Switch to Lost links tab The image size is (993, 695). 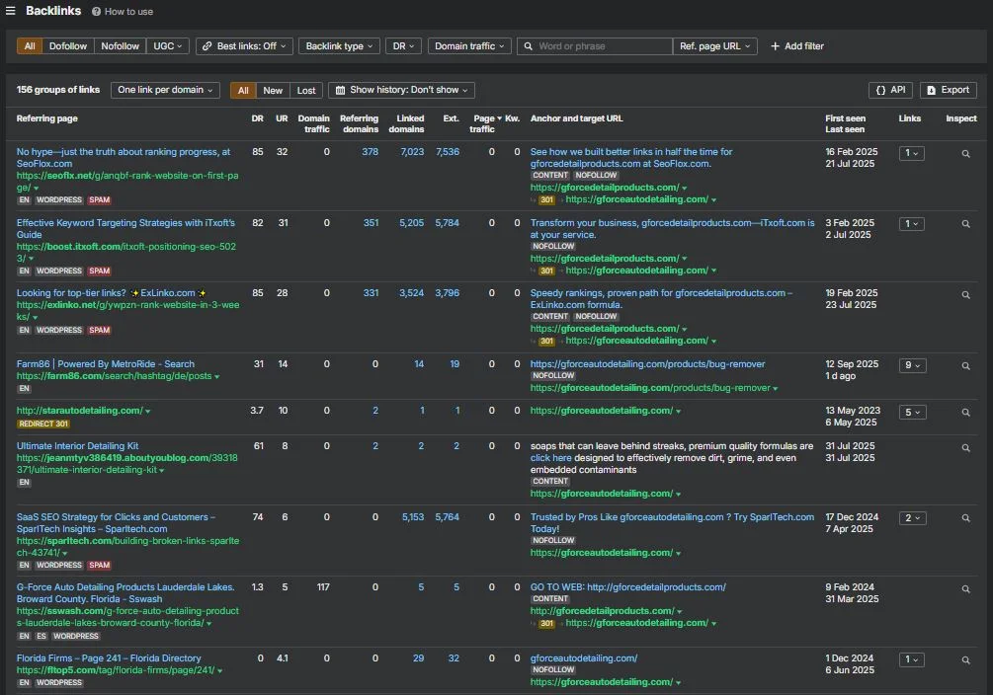(306, 90)
